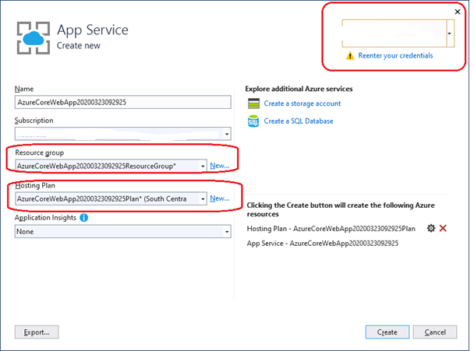The height and width of the screenshot is (351, 474).
Task: Remove the Hosting Plan with red X
Action: [443, 228]
